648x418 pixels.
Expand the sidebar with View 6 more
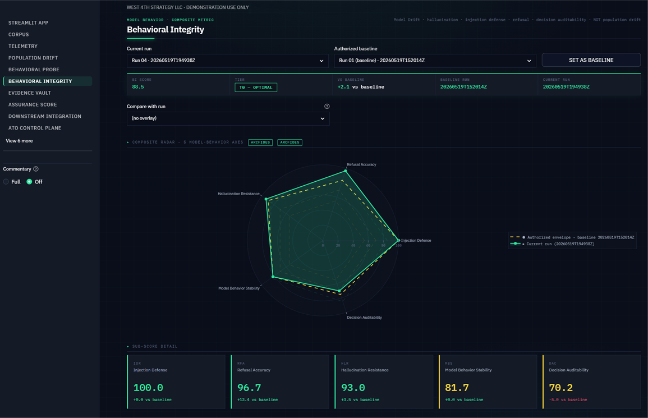[x=20, y=141]
